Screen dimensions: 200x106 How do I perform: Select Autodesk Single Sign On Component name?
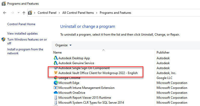click(x=84, y=68)
